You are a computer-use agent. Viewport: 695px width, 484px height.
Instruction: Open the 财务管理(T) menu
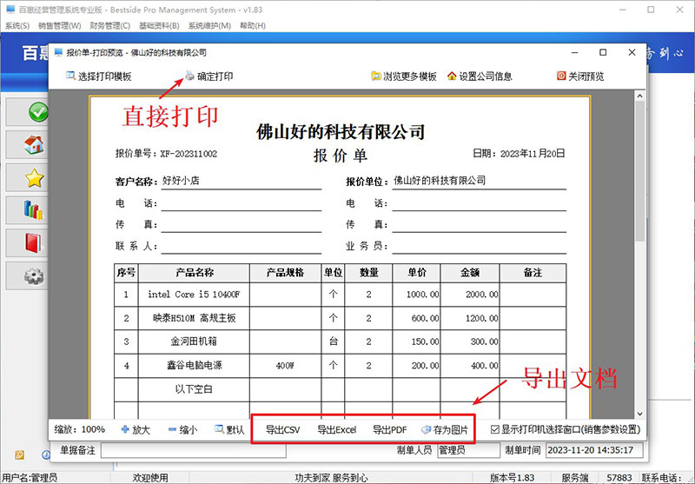pos(111,26)
